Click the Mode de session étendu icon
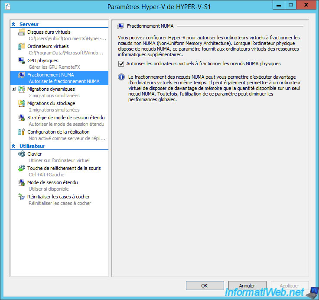Viewport: 319px width, 300px height. click(x=22, y=182)
